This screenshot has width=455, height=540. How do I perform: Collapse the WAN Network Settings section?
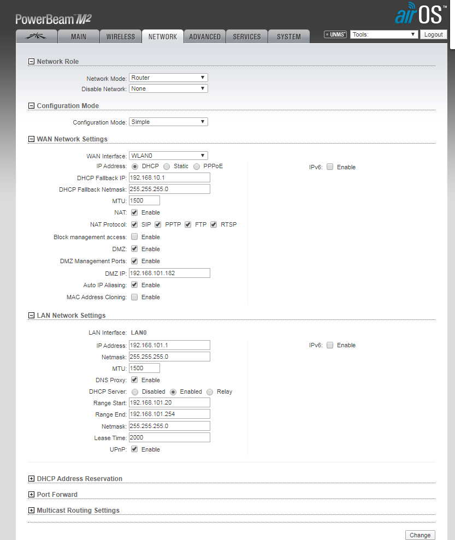click(31, 139)
